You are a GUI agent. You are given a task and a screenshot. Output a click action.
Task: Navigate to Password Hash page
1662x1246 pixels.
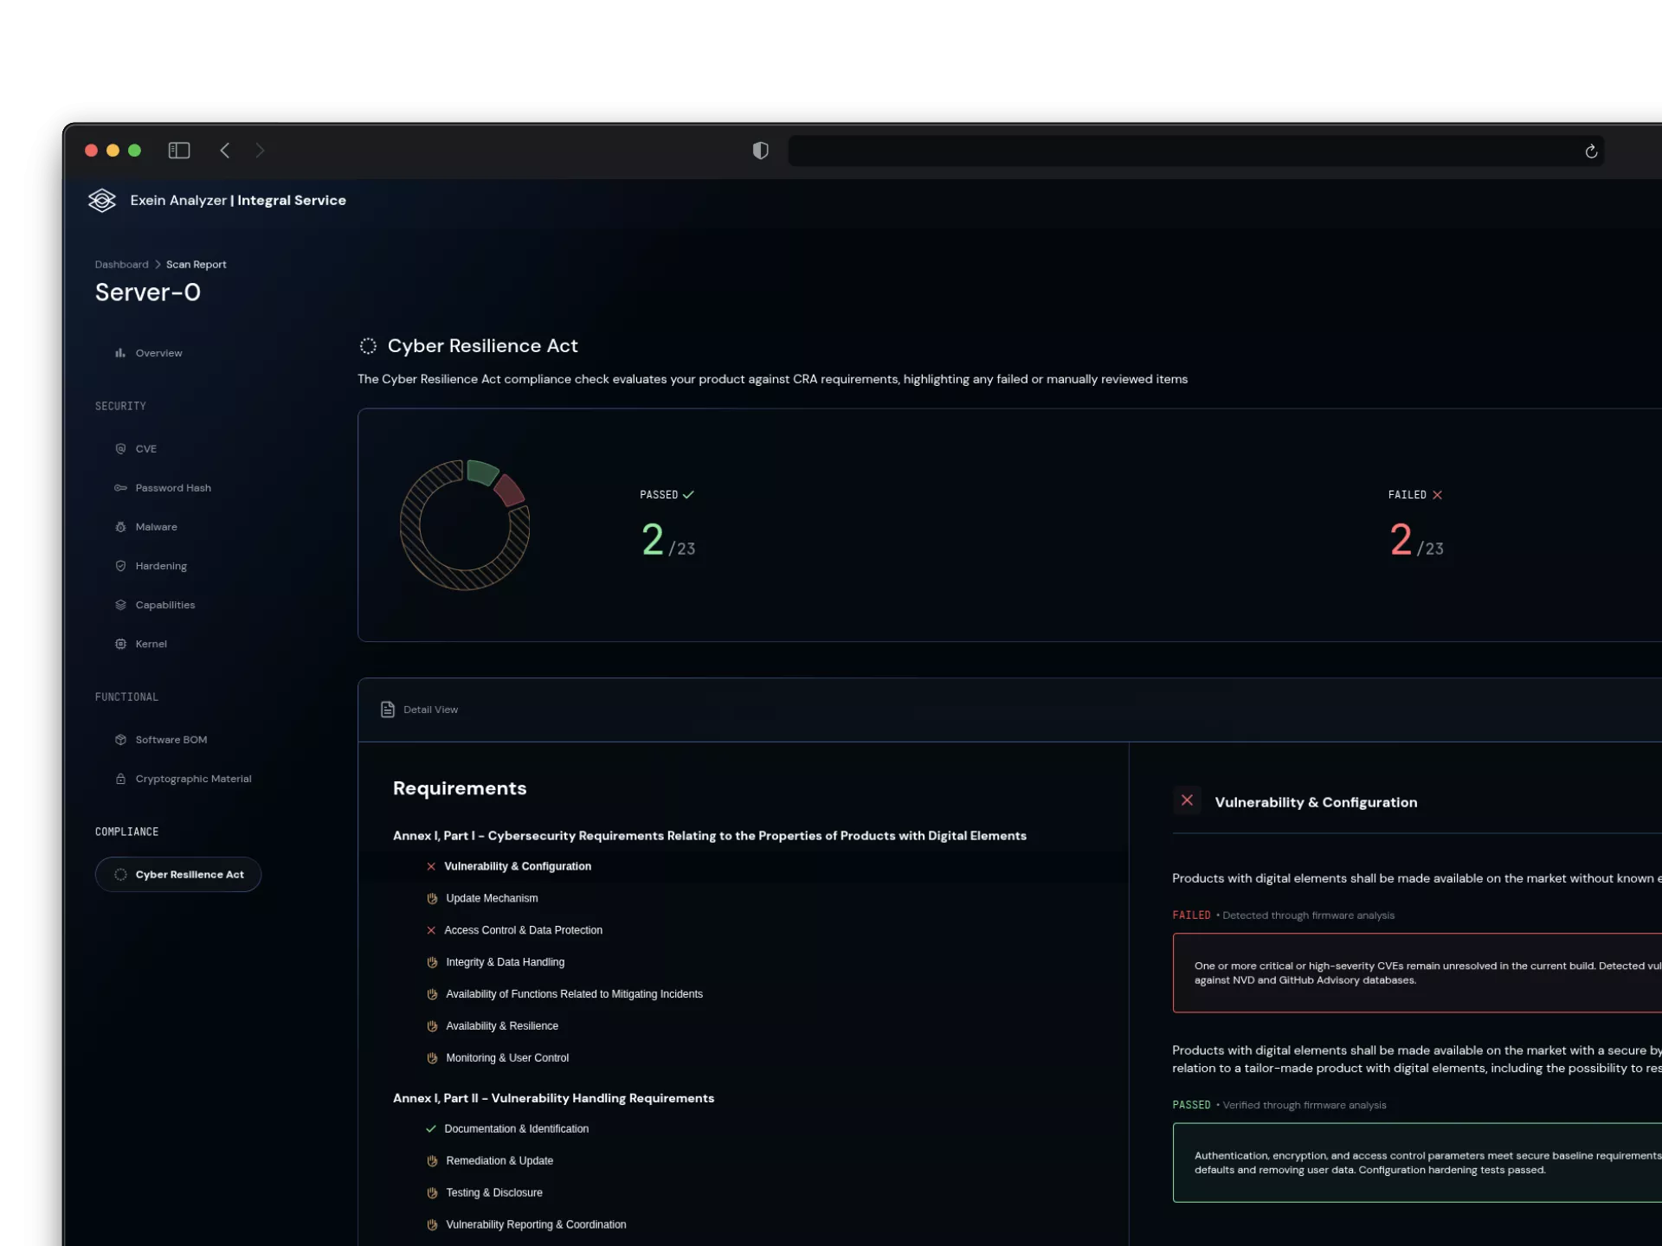click(x=172, y=488)
